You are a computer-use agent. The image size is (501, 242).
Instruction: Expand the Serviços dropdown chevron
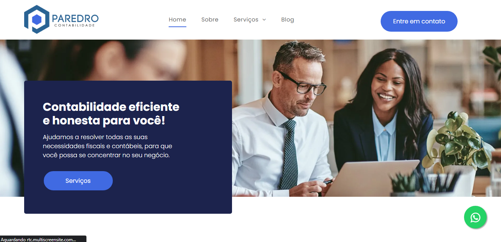point(264,20)
